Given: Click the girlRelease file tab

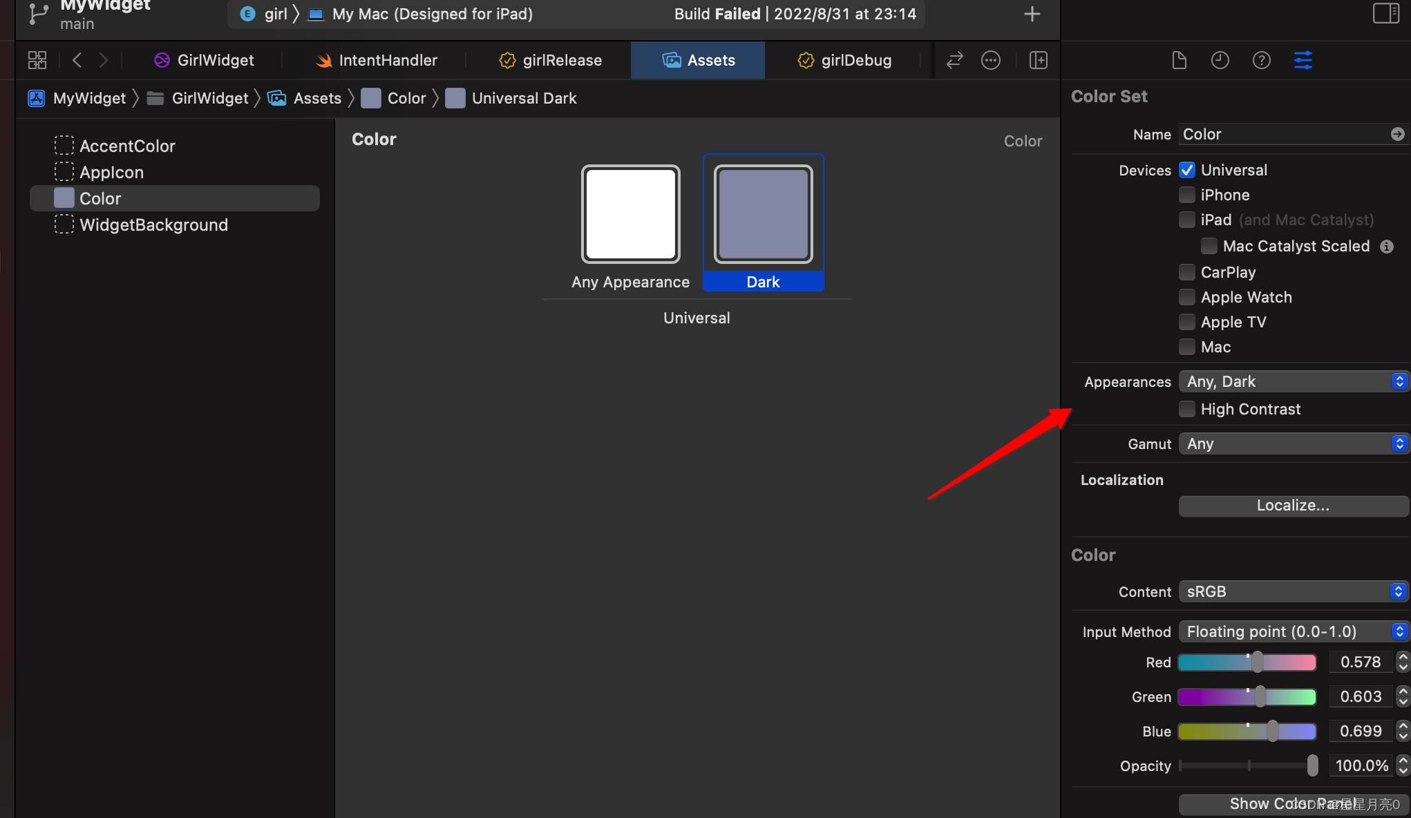Looking at the screenshot, I should 563,59.
